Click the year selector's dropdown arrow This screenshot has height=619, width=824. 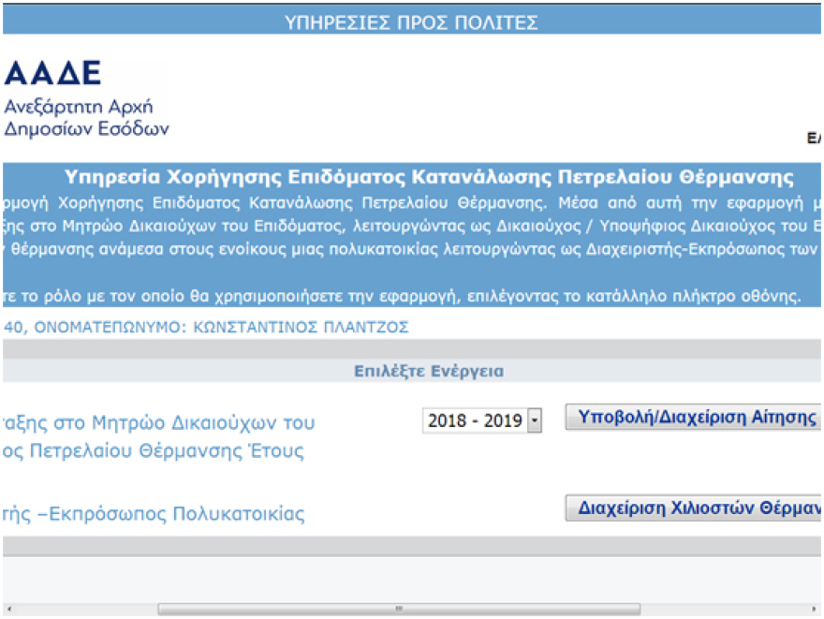pyautogui.click(x=534, y=420)
